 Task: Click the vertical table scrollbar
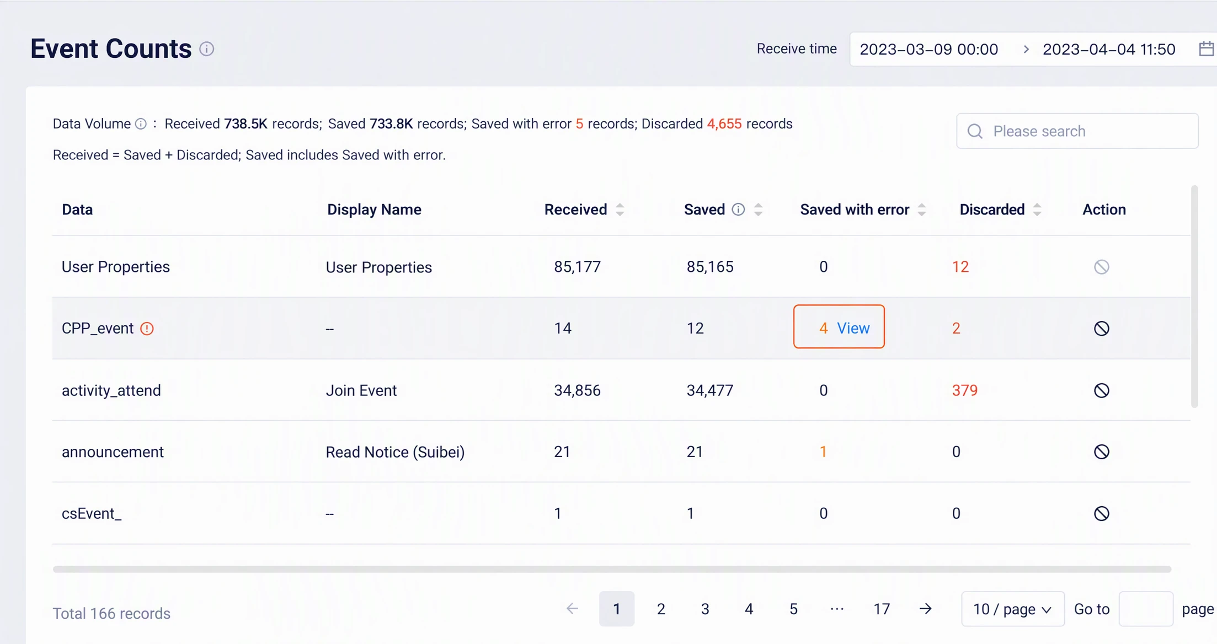coord(1194,297)
